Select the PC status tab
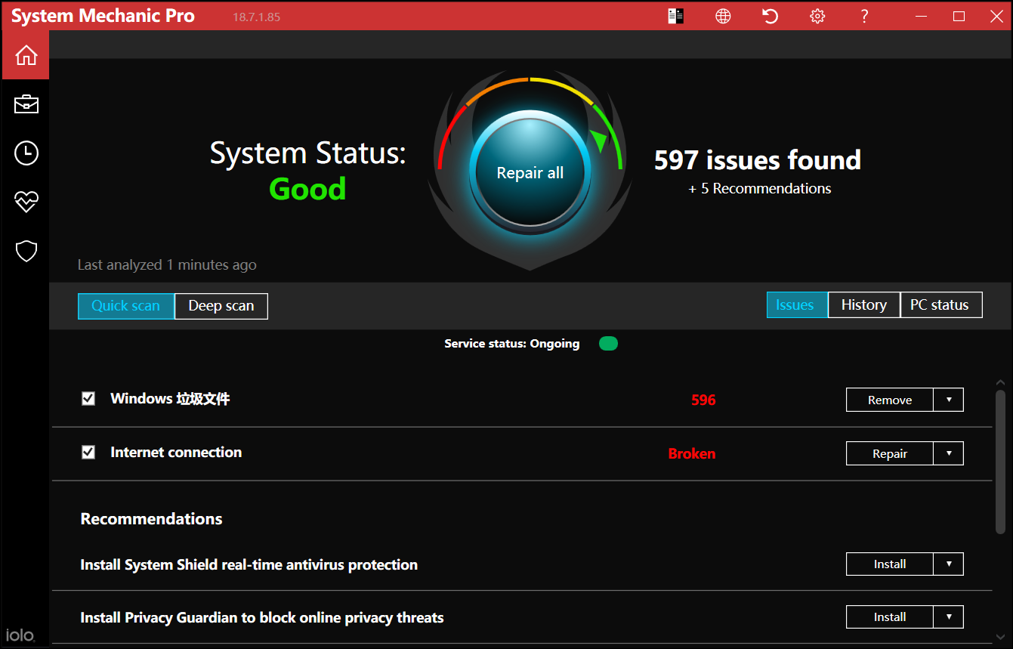The width and height of the screenshot is (1013, 649). (941, 304)
